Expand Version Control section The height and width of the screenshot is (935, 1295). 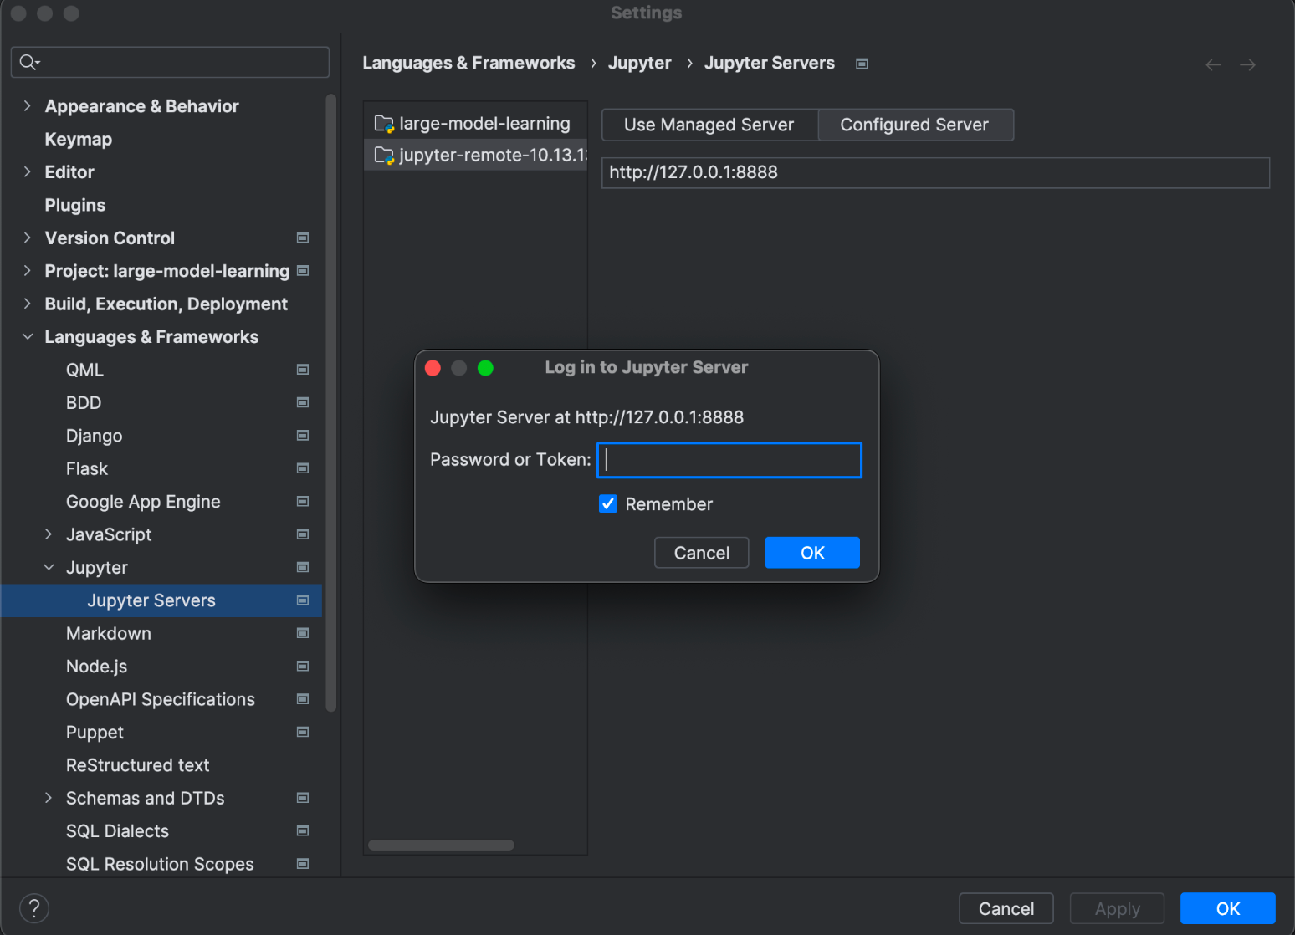pyautogui.click(x=28, y=238)
